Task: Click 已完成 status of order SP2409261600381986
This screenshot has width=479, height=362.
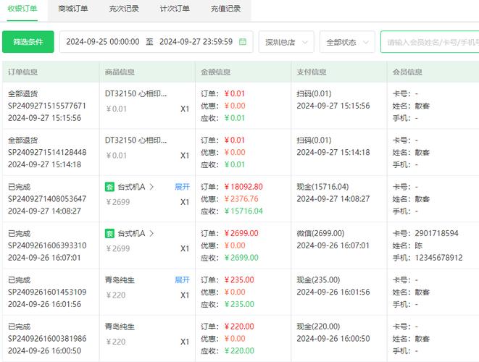Action: click(20, 327)
